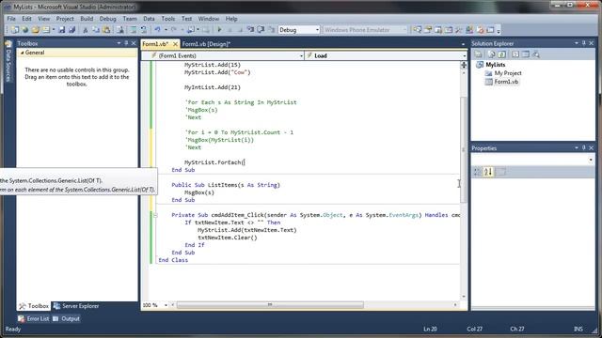Image resolution: width=602 pixels, height=338 pixels.
Task: Click the Paste clipboard icon
Action: tap(106, 29)
